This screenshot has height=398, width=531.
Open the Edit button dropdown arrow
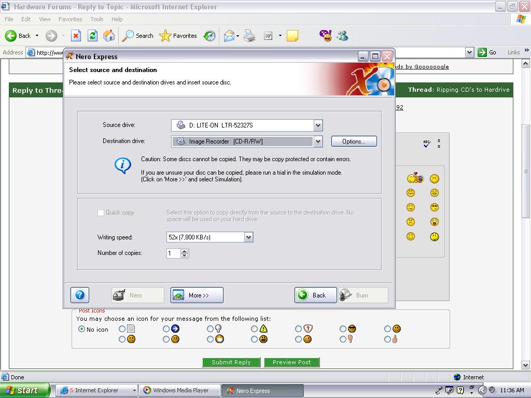click(280, 36)
